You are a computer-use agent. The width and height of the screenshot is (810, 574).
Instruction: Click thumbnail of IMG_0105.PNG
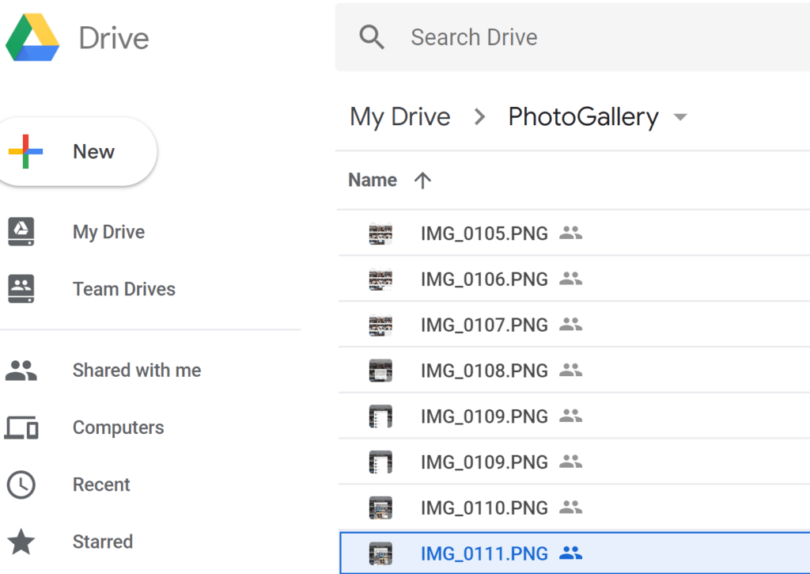coord(380,234)
